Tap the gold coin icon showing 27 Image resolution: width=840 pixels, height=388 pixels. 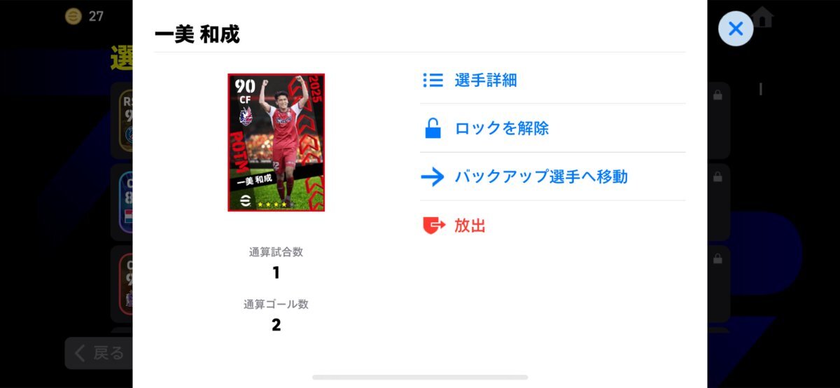tap(73, 16)
